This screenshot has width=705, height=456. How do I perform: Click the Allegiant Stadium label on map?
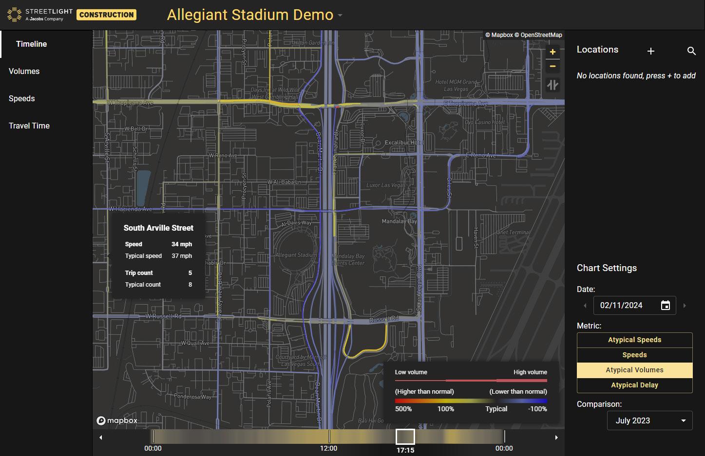point(296,255)
